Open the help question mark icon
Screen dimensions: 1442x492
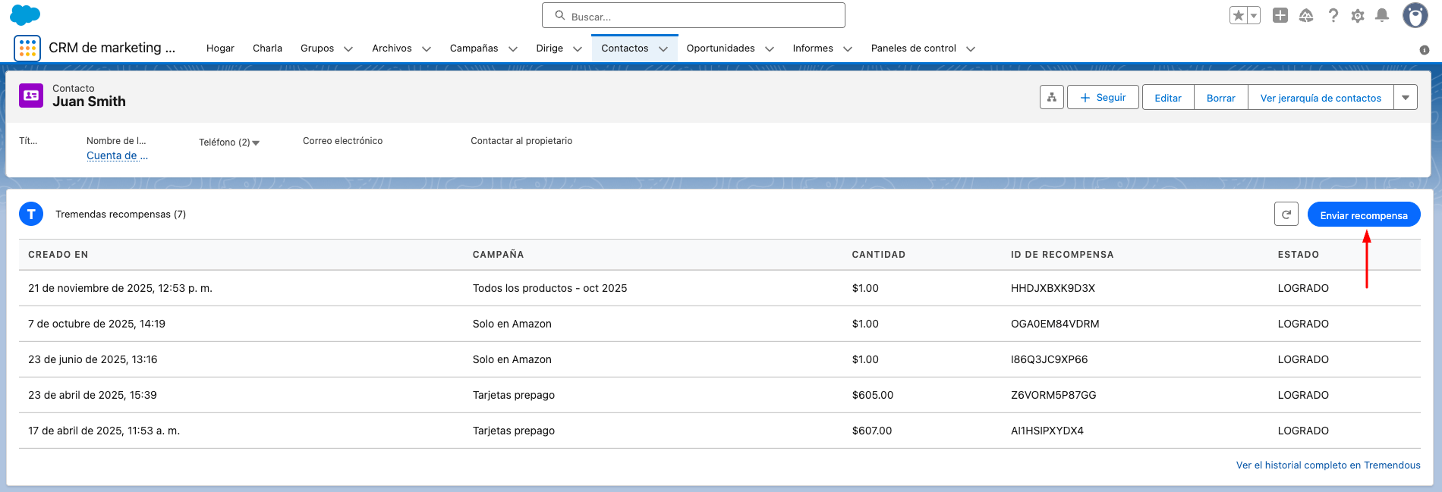1333,15
